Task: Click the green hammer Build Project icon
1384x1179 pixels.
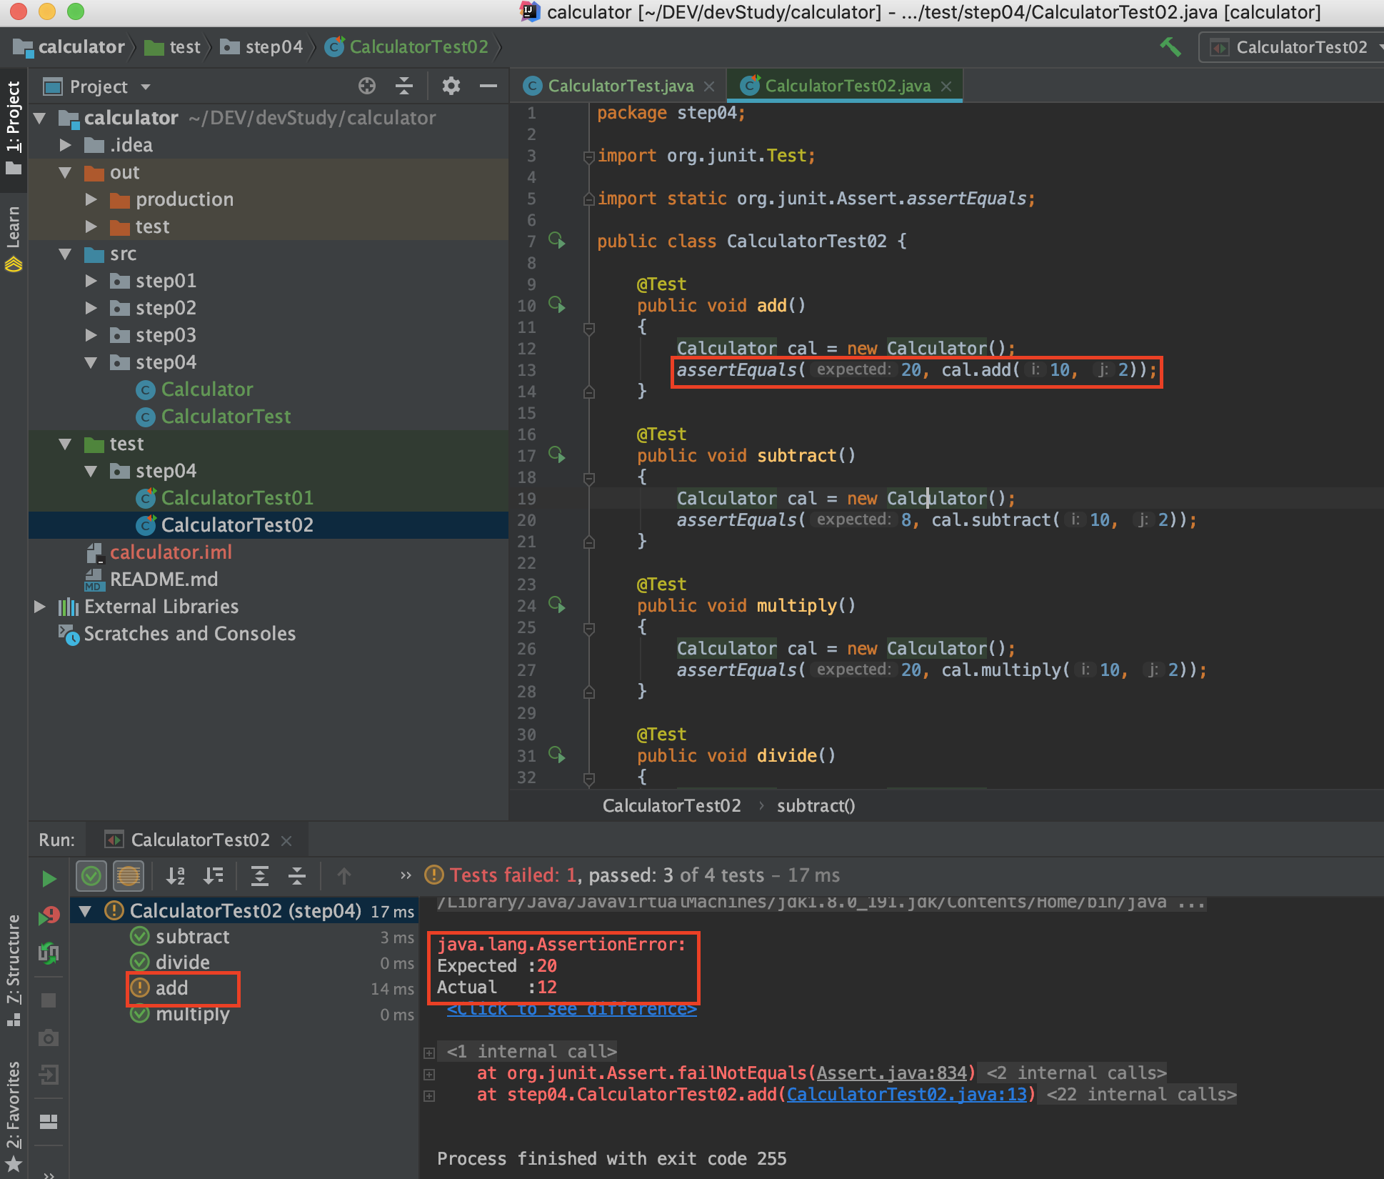Action: (1170, 47)
